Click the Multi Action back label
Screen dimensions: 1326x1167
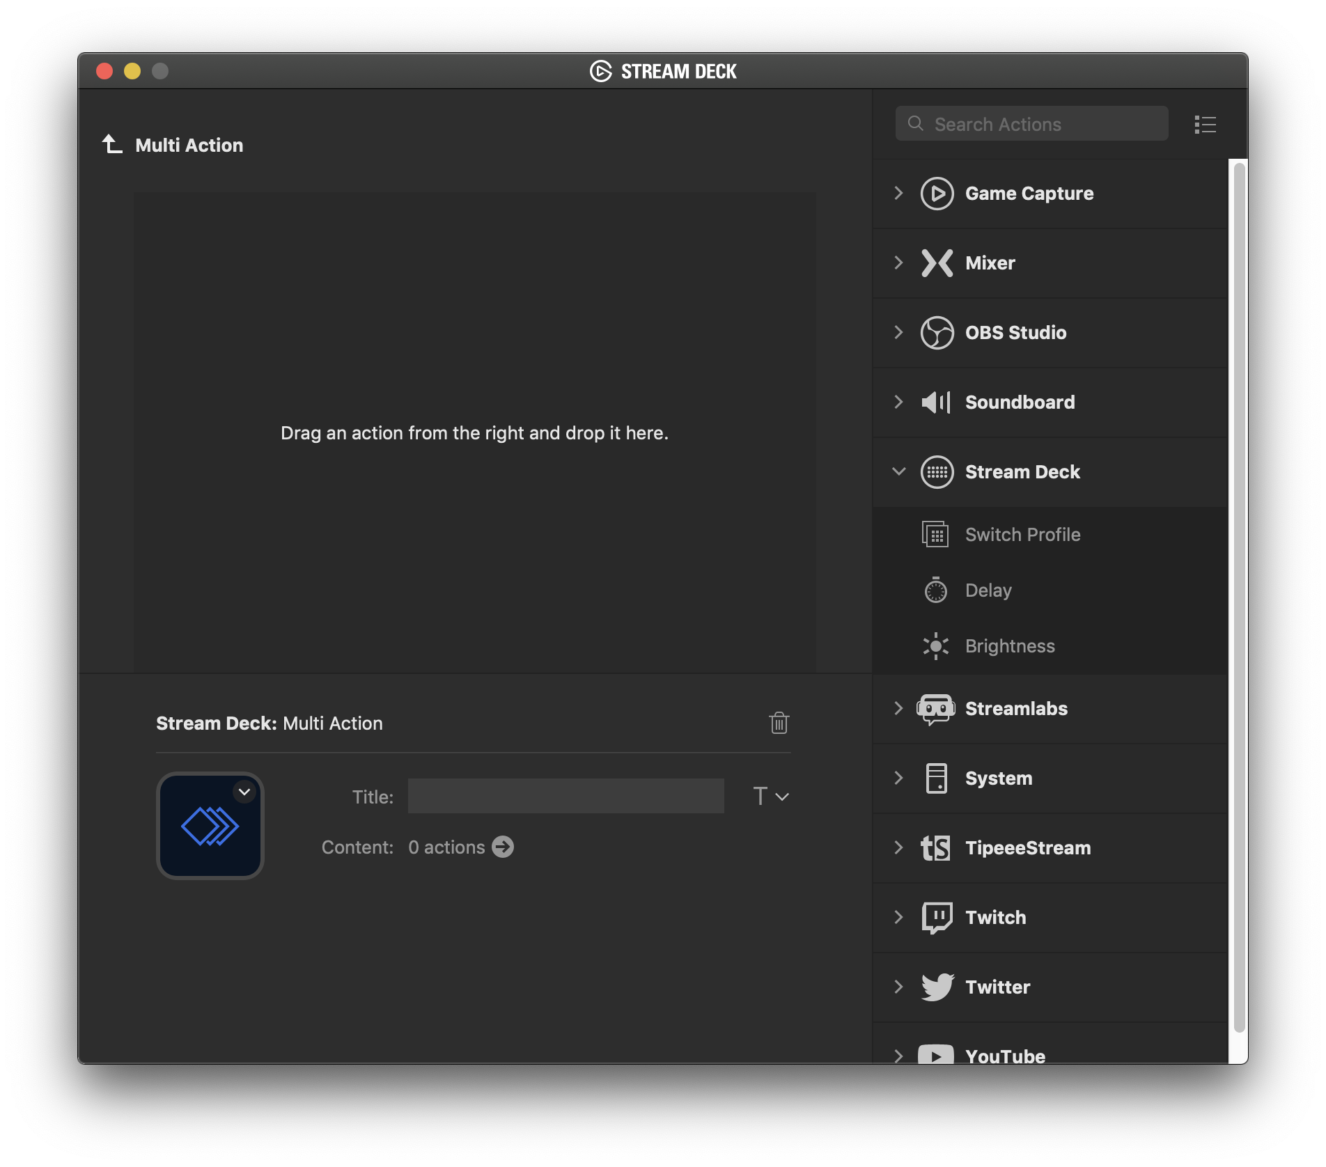tap(189, 145)
